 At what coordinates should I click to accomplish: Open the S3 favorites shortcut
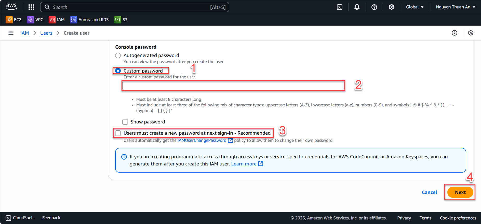click(121, 20)
